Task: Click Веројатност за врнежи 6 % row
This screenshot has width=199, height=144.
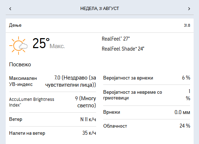Action: tap(146, 78)
